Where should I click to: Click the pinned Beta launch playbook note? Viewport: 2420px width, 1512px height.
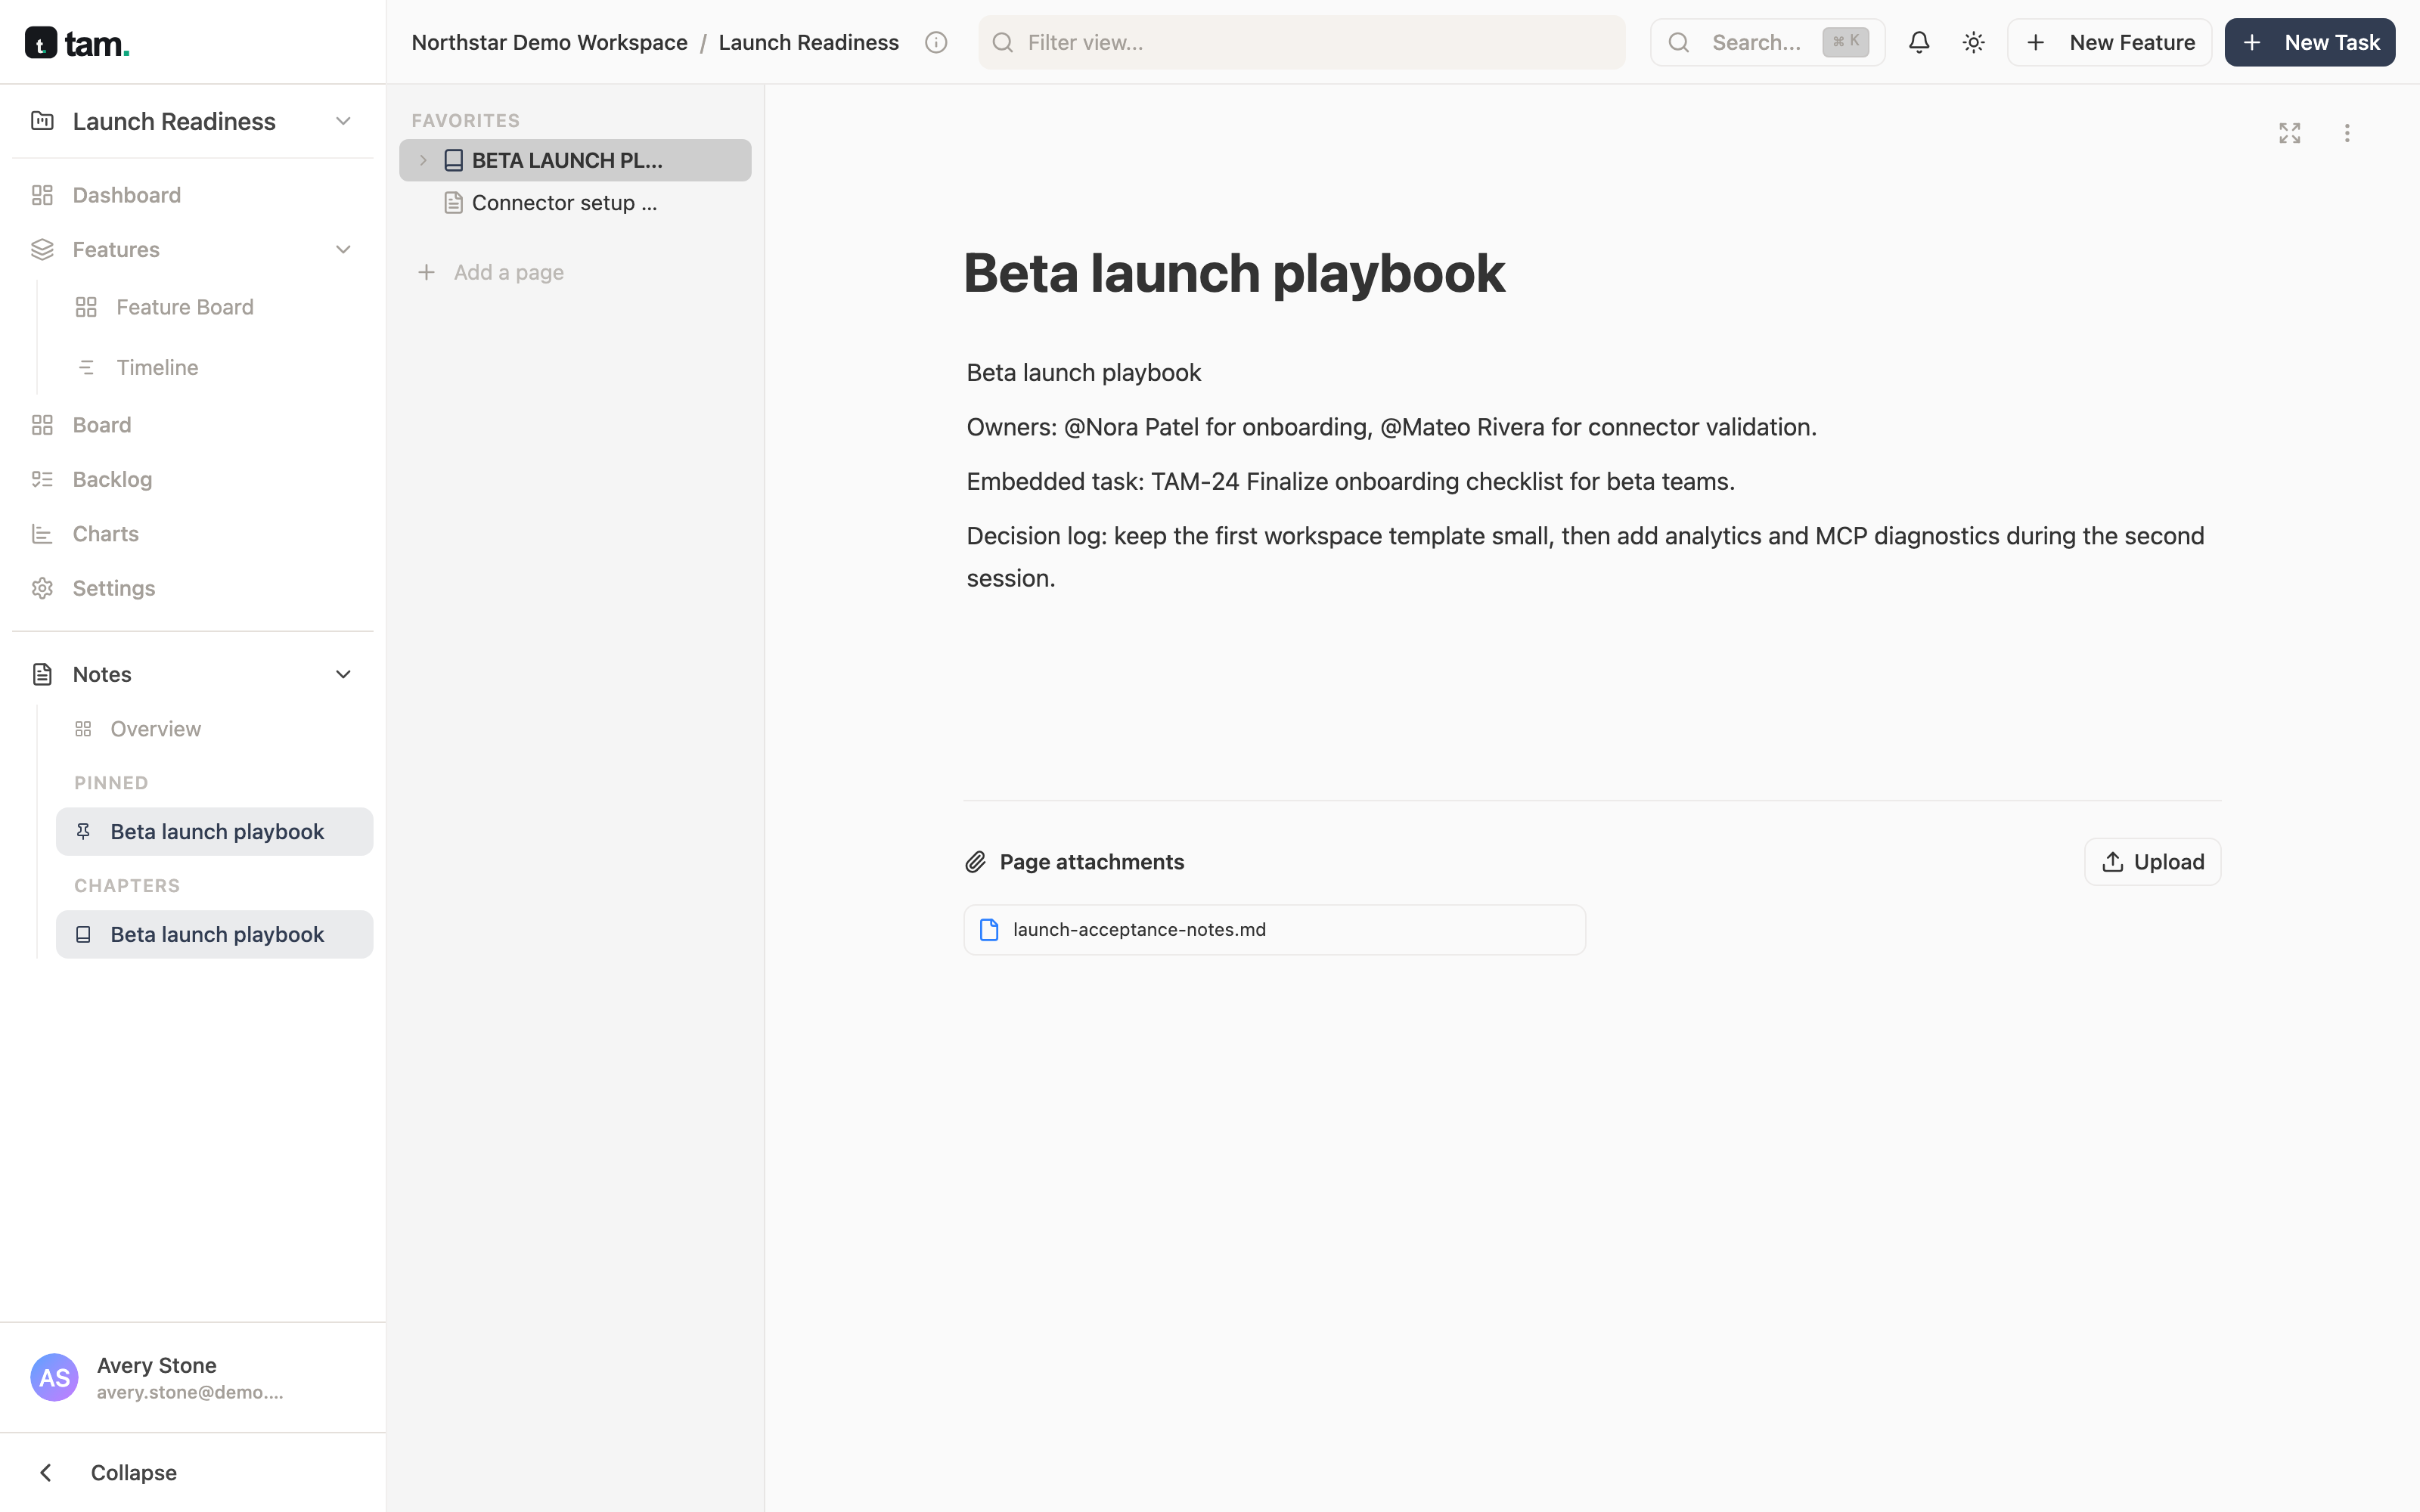point(215,832)
